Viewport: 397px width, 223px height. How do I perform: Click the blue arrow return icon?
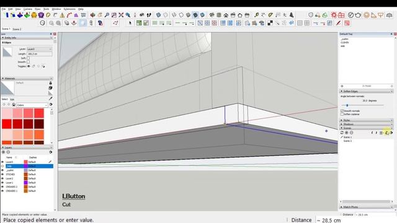(292, 24)
